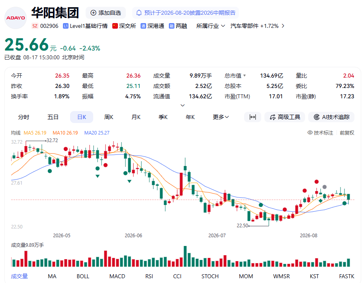
Task: Open 高级工具 advanced tools
Action: click(x=285, y=117)
